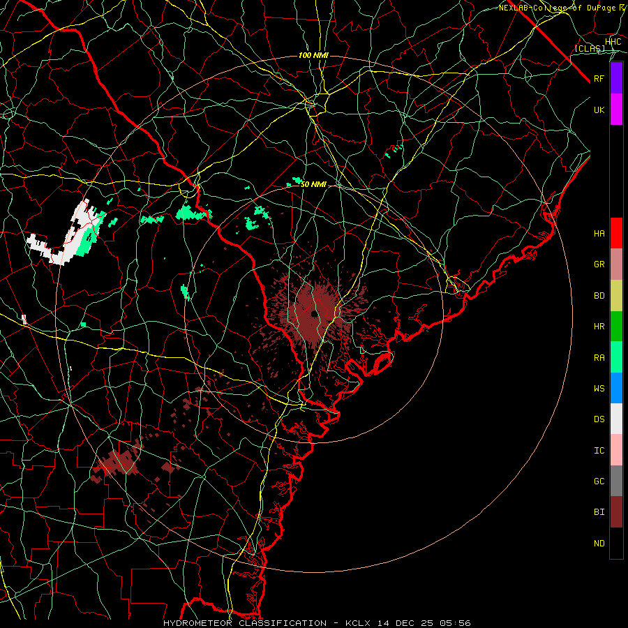The image size is (628, 628).
Task: Click the RF legend label
Action: click(x=599, y=78)
